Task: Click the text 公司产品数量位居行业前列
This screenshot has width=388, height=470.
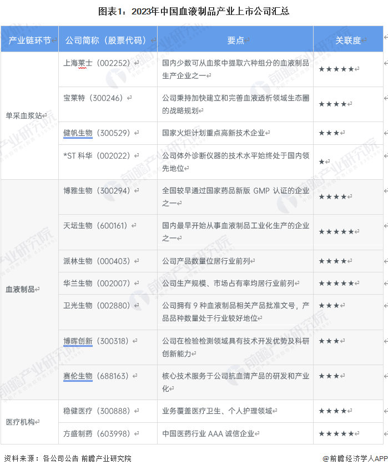Action: pyautogui.click(x=206, y=261)
